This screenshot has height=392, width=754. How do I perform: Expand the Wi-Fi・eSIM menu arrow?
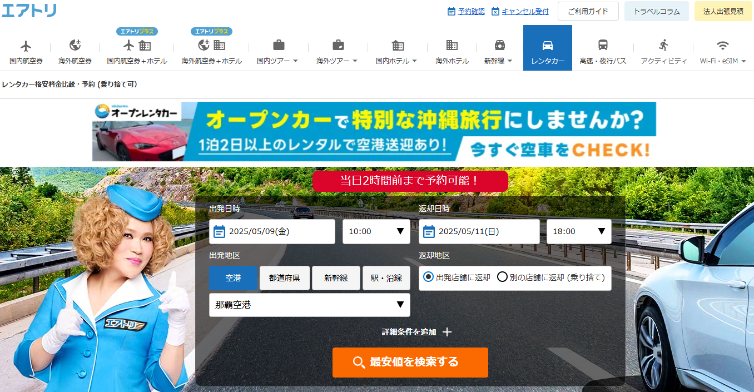[743, 61]
